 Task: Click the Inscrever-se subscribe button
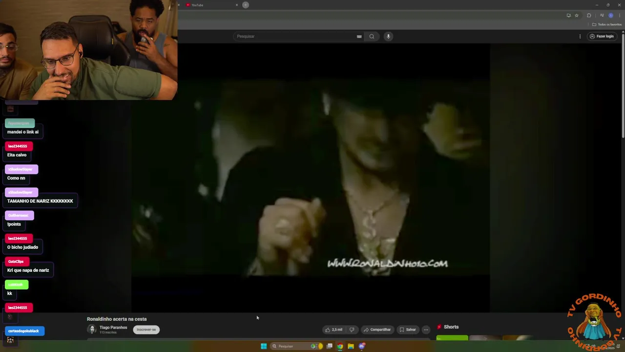146,330
